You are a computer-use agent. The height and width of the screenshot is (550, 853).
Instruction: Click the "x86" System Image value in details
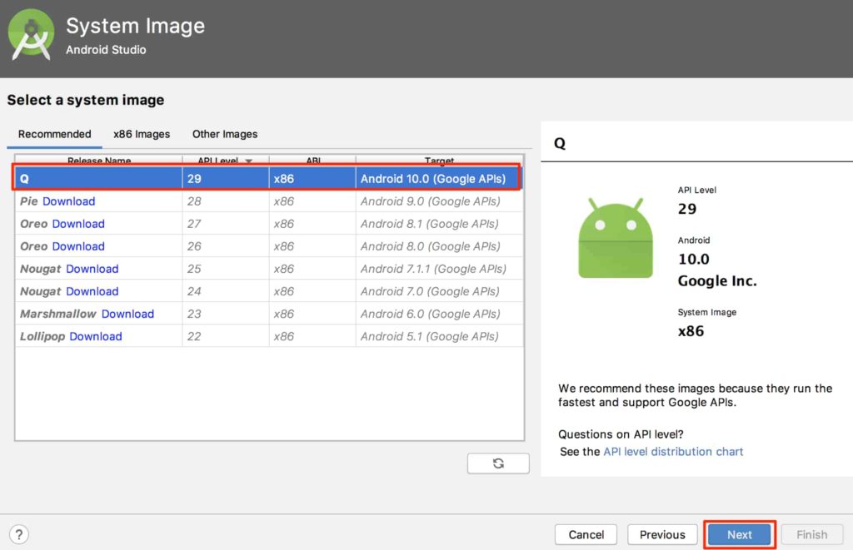(x=691, y=331)
